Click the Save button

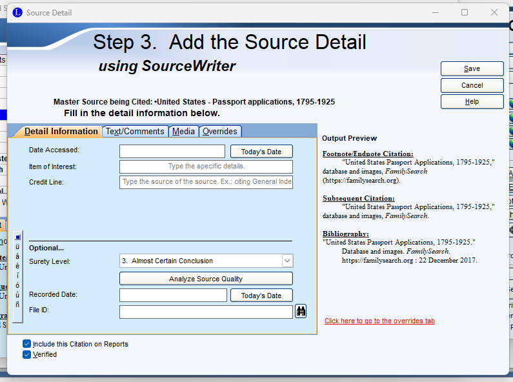tap(472, 68)
